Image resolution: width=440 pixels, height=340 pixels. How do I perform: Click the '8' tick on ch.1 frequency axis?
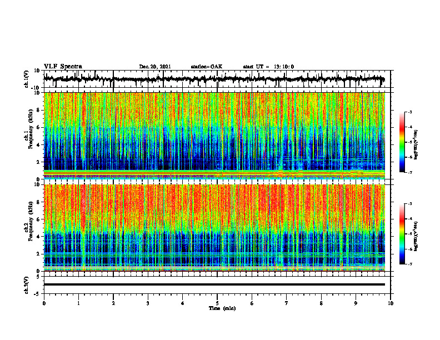point(39,110)
